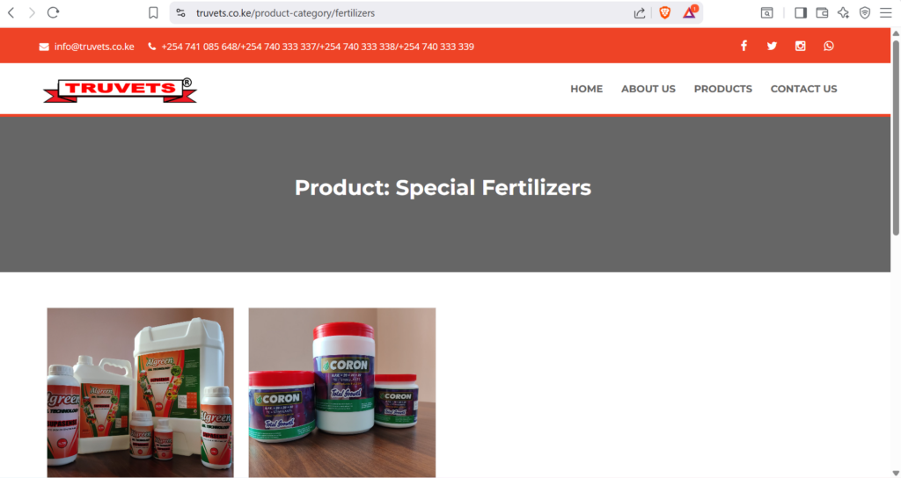This screenshot has width=901, height=478.
Task: Open the Truvets Facebook page icon
Action: [x=744, y=46]
